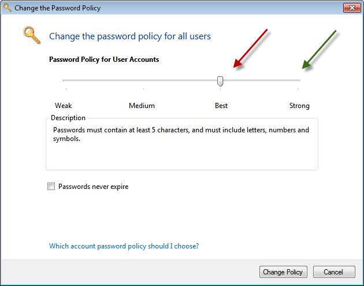Click the "Change the password policy for all users" heading
Image resolution: width=364 pixels, height=286 pixels.
coord(130,36)
